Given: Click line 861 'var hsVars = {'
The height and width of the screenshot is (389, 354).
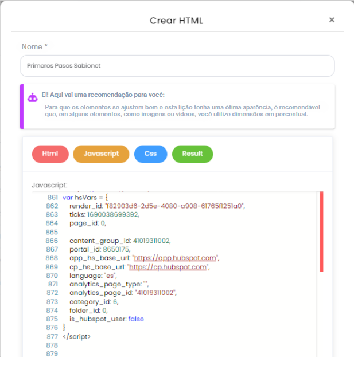Looking at the screenshot, I should click(x=85, y=198).
